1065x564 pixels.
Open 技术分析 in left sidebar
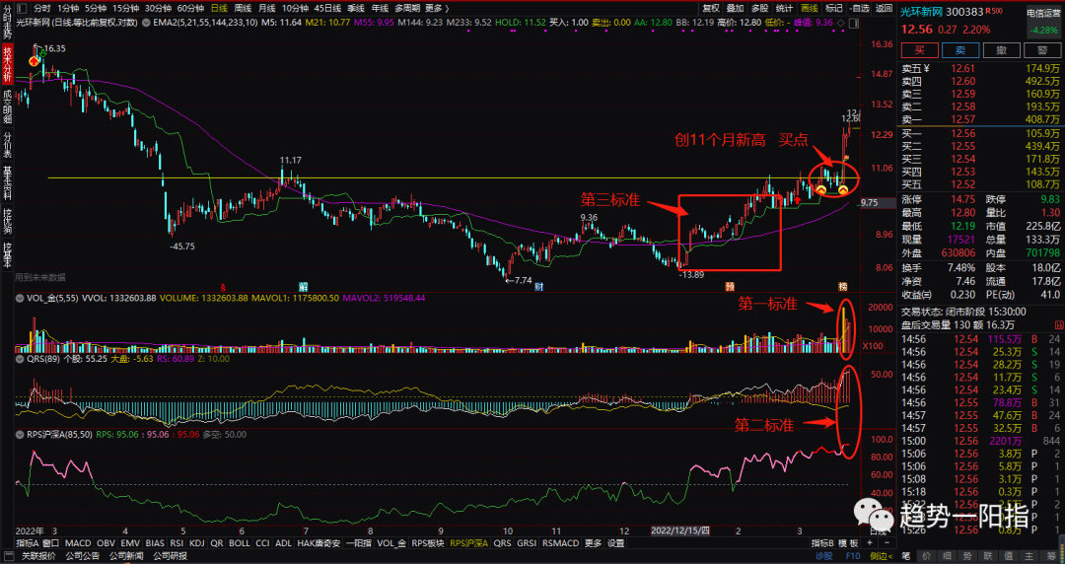pyautogui.click(x=8, y=64)
